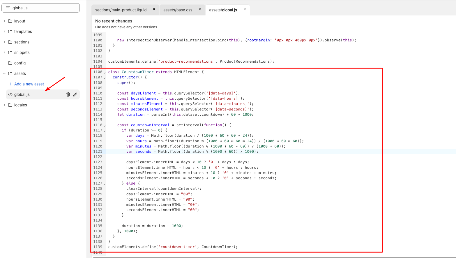Click the clearInterval(countdownInterval) line

pyautogui.click(x=164, y=189)
